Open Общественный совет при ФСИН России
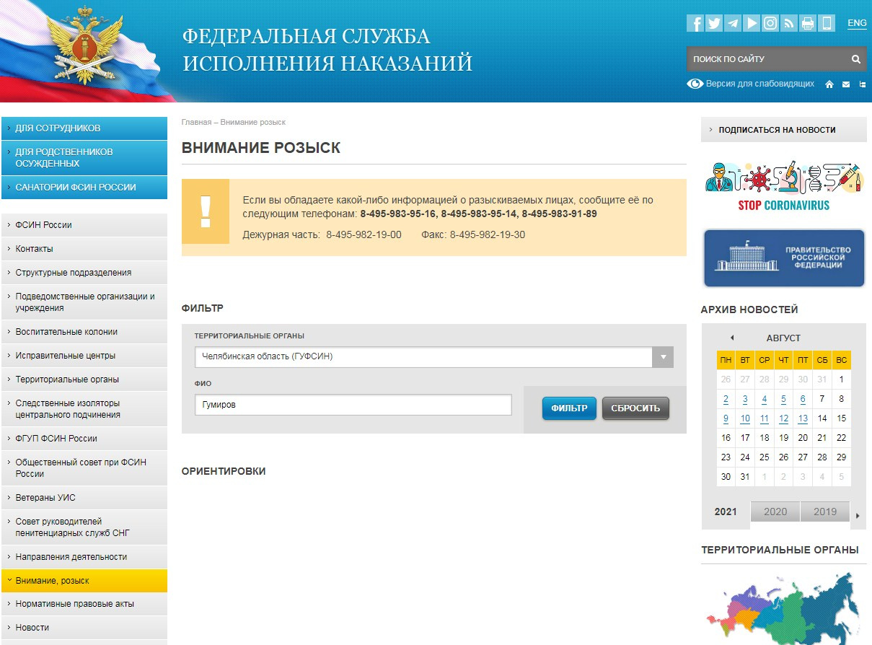 coord(84,468)
